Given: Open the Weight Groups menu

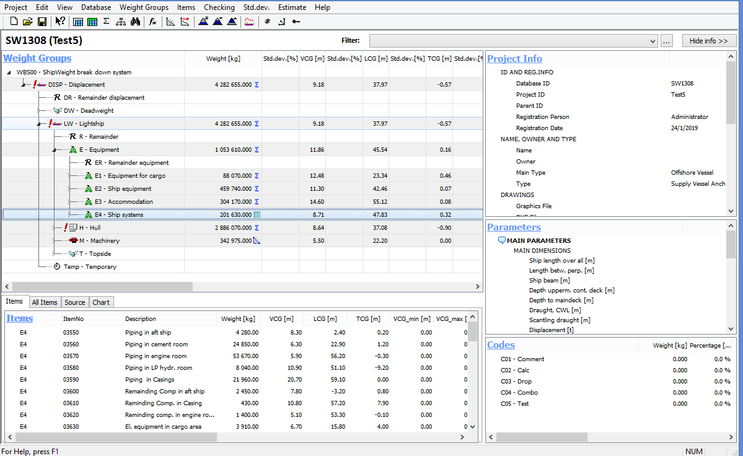Looking at the screenshot, I should tap(144, 7).
